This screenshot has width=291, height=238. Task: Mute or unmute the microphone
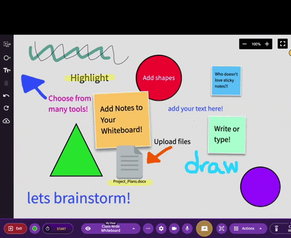(x=187, y=229)
